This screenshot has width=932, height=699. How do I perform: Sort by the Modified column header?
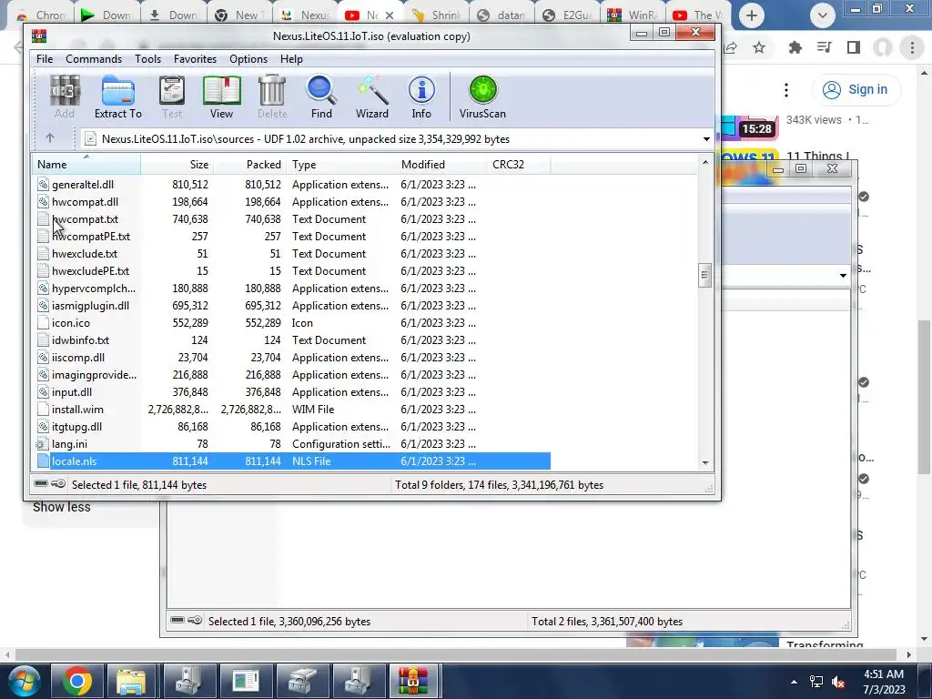click(x=441, y=164)
